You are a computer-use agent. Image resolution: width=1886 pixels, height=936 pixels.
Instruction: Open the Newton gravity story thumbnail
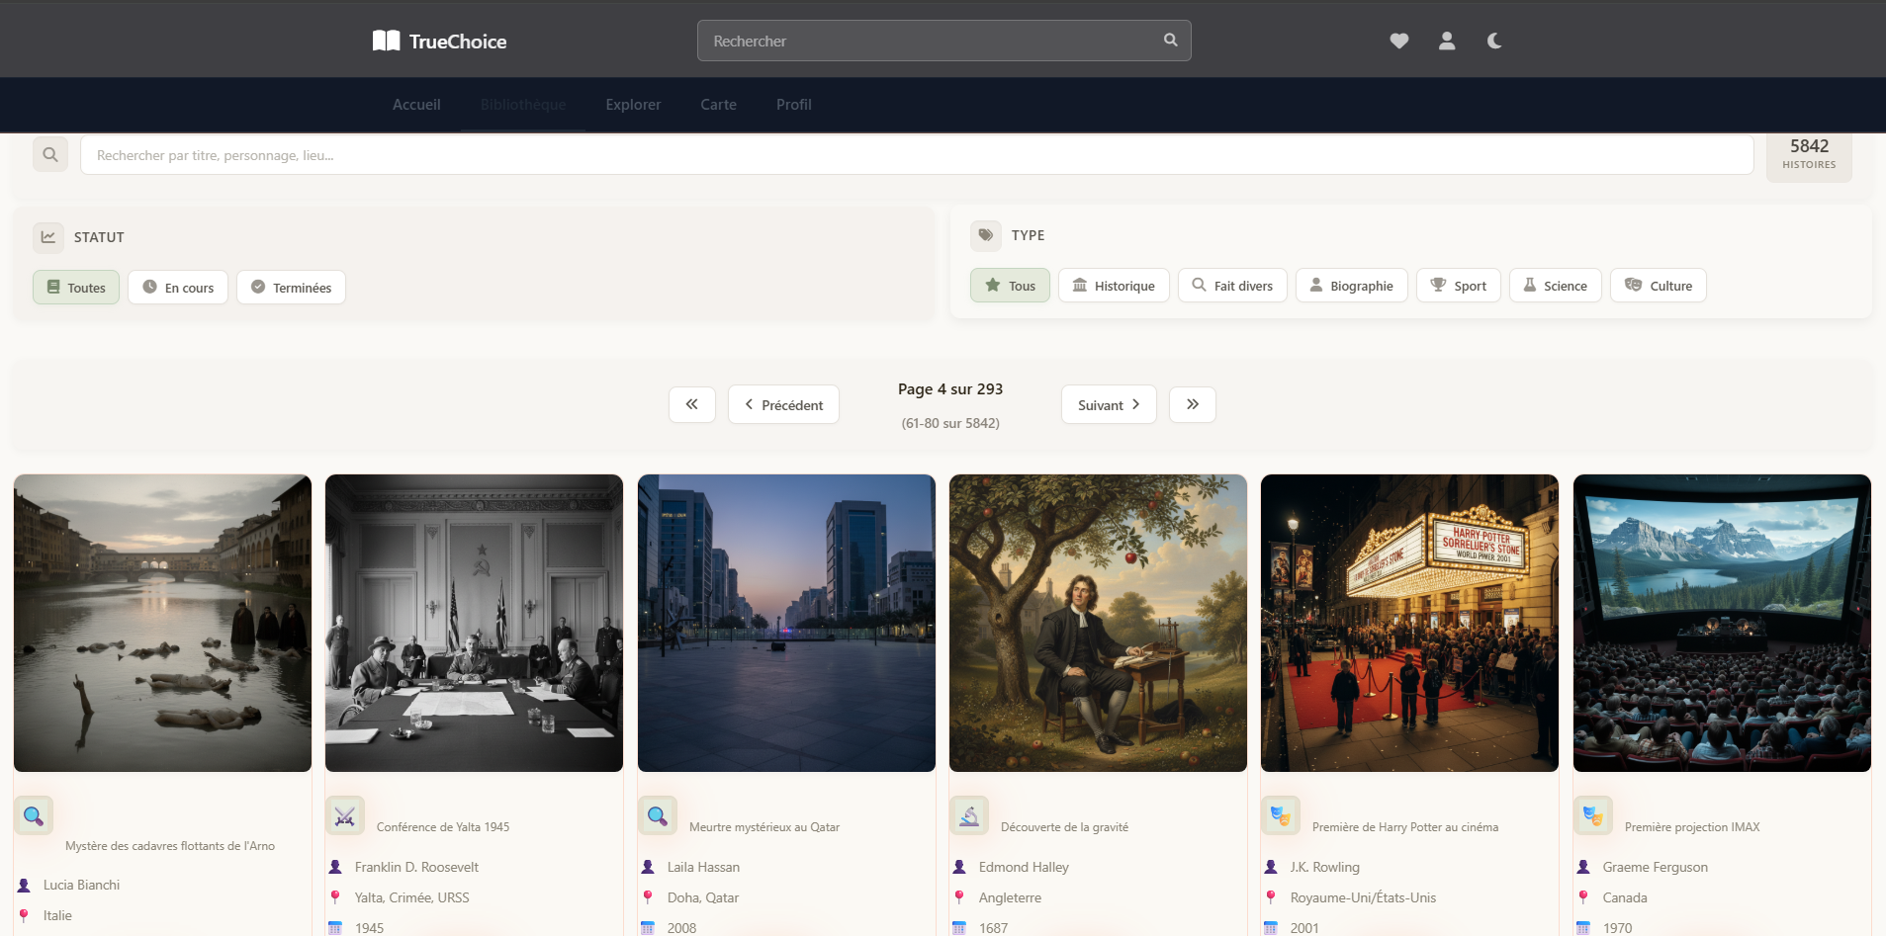pyautogui.click(x=1097, y=623)
